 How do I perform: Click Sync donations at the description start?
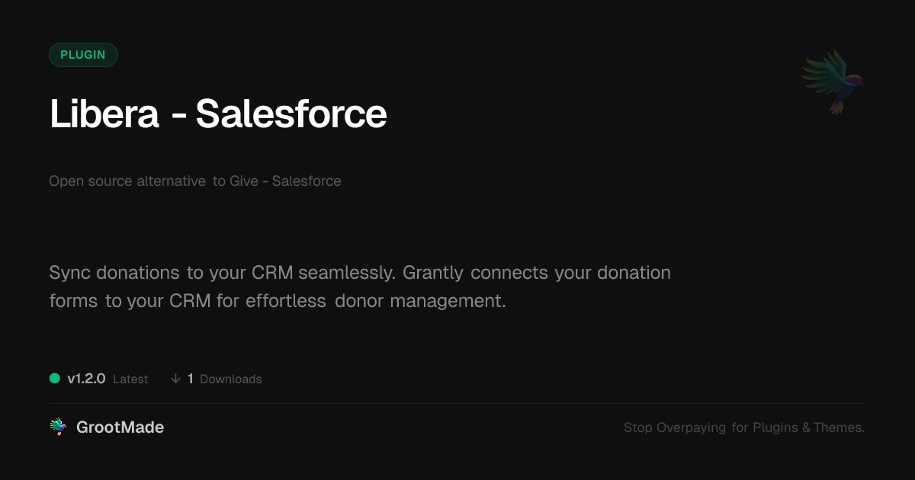click(x=114, y=272)
